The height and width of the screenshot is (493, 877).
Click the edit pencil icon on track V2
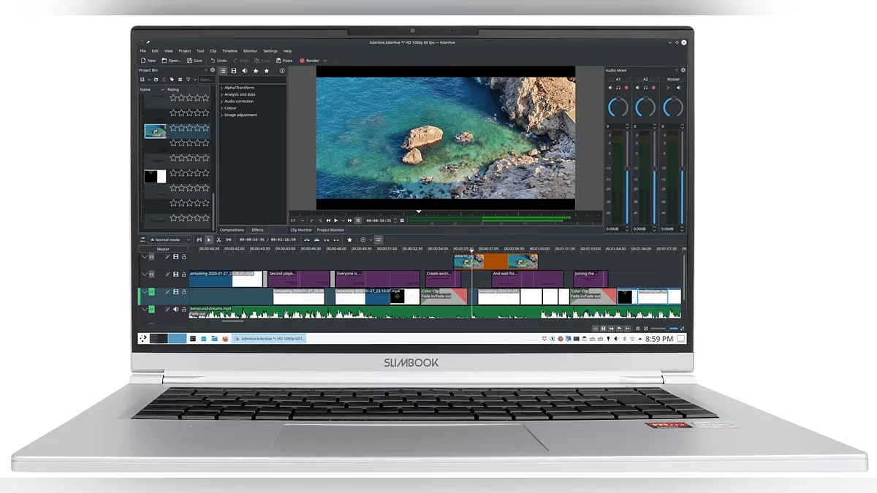(x=167, y=274)
